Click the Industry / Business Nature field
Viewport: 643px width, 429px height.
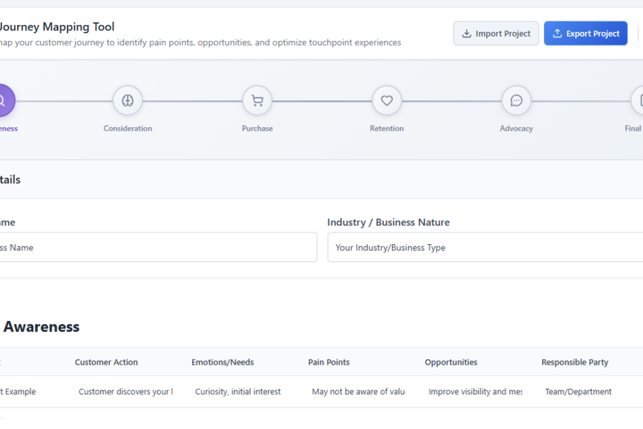coord(484,248)
